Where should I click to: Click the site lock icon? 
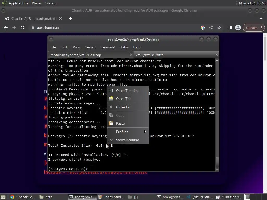pos(33,28)
